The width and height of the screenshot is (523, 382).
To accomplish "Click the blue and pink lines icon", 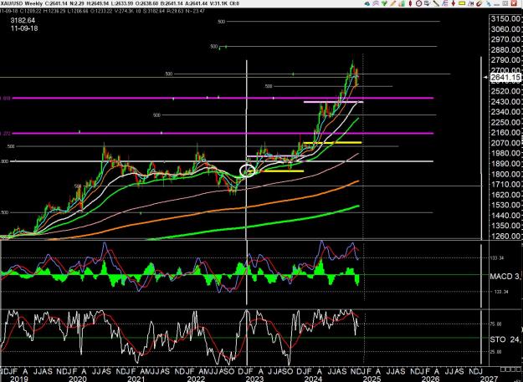I will pyautogui.click(x=445, y=3).
